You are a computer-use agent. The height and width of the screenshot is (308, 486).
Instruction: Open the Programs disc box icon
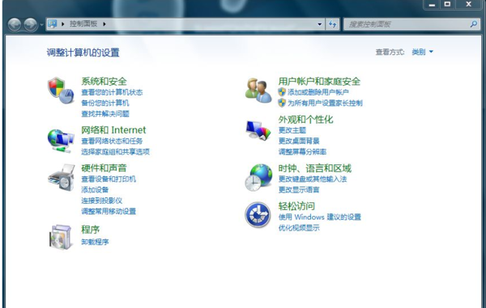(x=61, y=237)
